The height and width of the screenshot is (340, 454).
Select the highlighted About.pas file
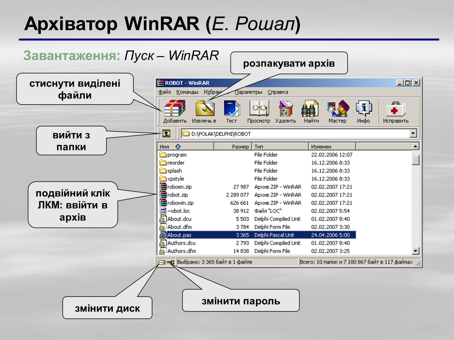click(x=257, y=235)
